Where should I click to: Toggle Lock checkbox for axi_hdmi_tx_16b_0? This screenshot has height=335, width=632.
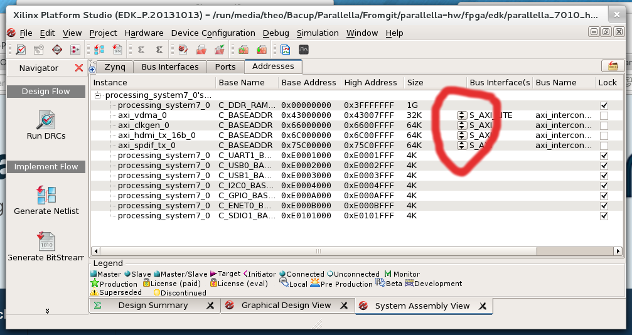[x=604, y=136]
